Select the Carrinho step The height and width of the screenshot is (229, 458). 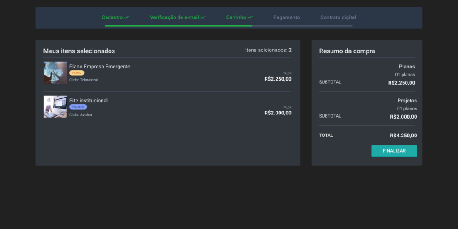pyautogui.click(x=236, y=17)
